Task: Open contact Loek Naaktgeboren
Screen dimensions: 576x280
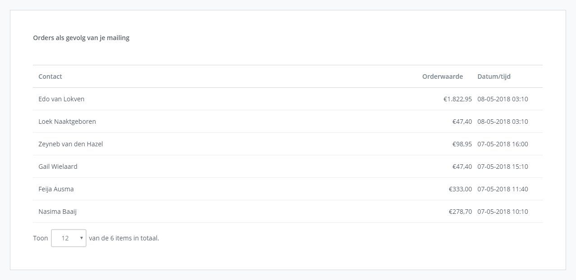Action: click(x=67, y=122)
